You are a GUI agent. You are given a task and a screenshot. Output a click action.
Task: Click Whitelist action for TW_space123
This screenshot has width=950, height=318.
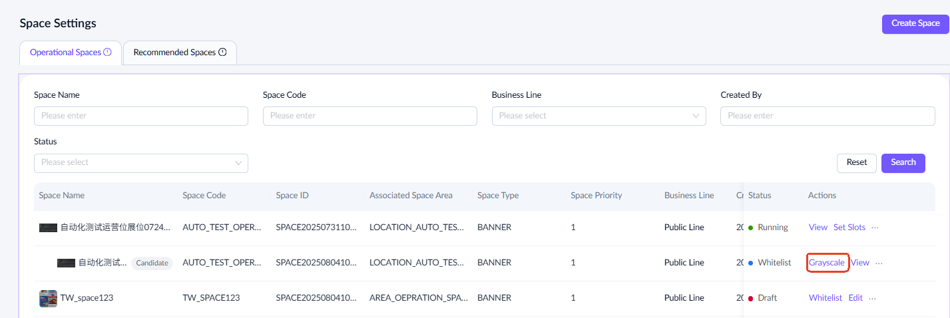click(x=825, y=298)
